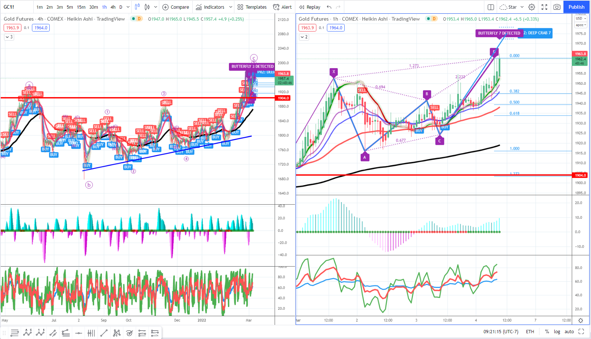The image size is (591, 339).
Task: Select the parallel channel drawing tool
Action: point(53,333)
